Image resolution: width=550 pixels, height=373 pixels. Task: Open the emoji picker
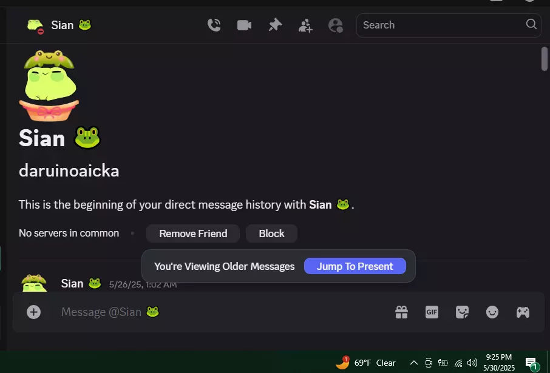pos(492,312)
